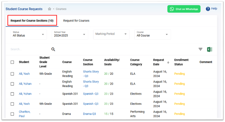Screen dimensions: 225x122
Task: Check the Charlton, Paul row checkbox
Action: [12, 114]
